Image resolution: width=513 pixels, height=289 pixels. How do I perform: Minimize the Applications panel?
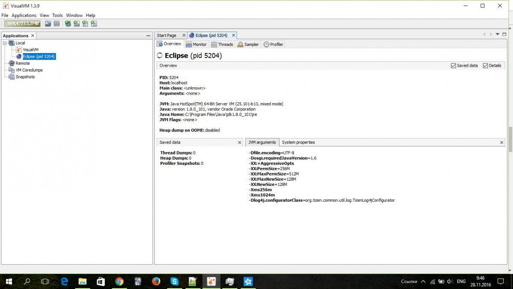pos(148,36)
